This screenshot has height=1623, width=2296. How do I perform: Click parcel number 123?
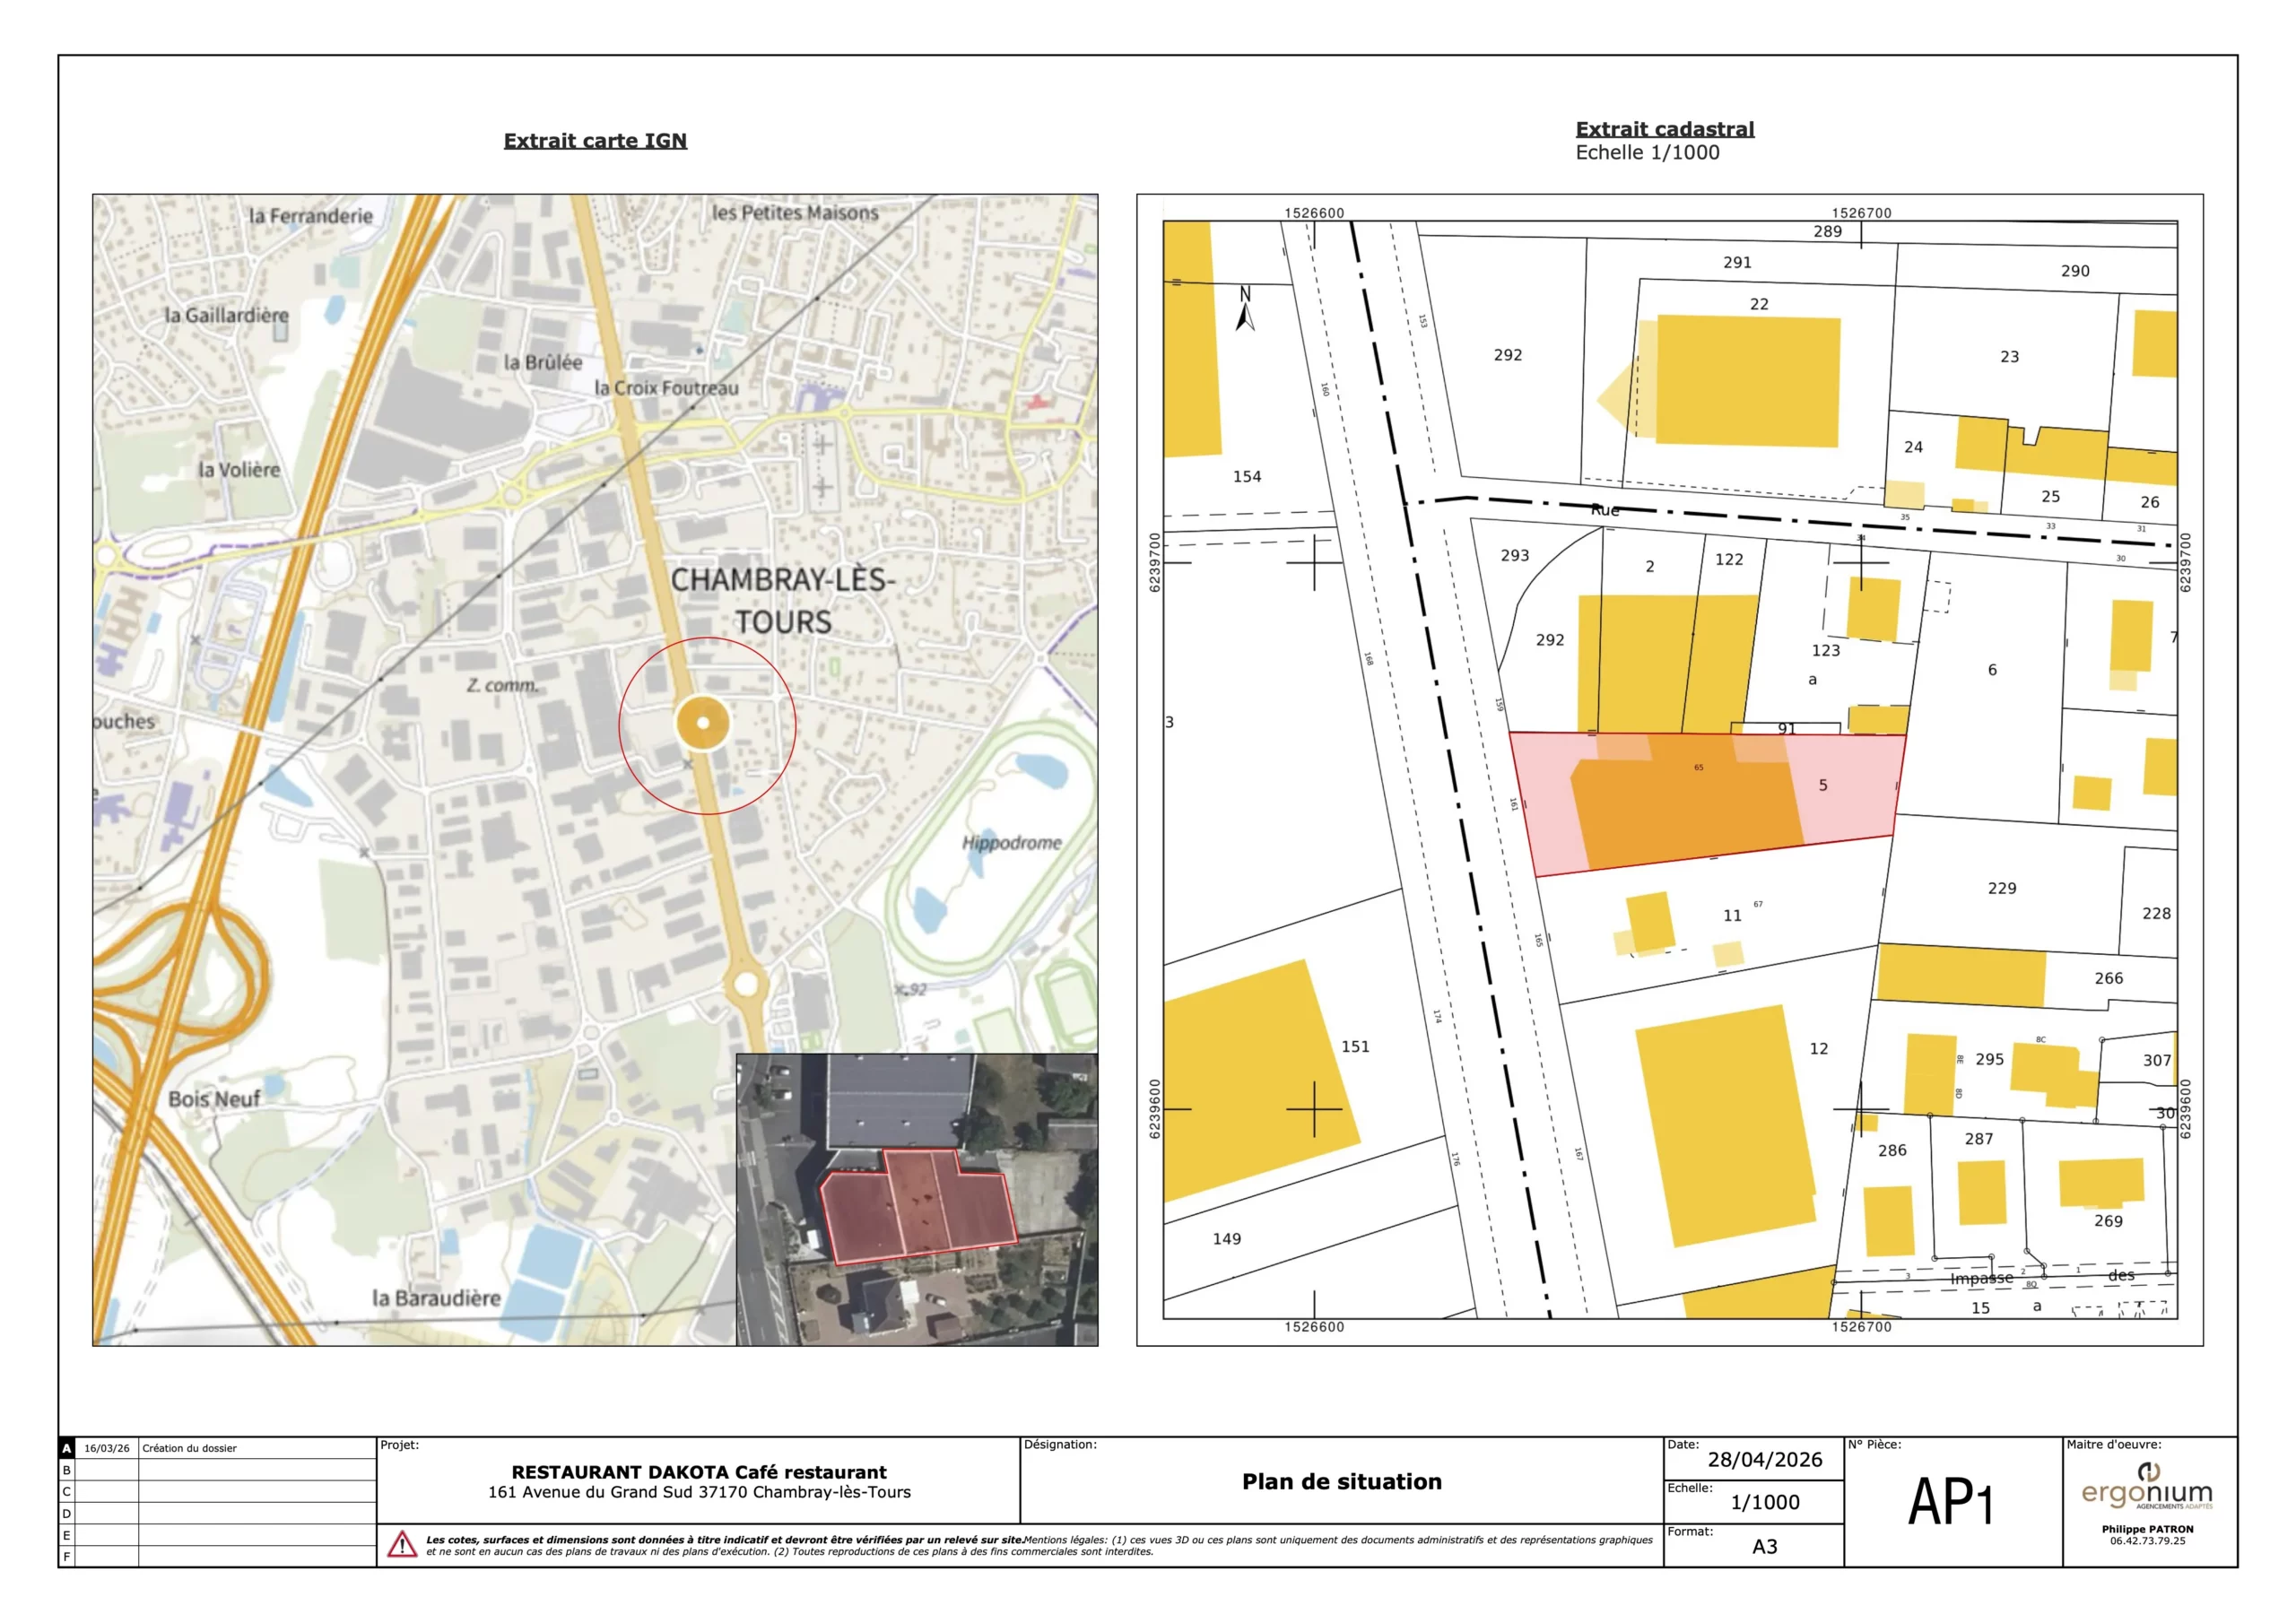1826,651
